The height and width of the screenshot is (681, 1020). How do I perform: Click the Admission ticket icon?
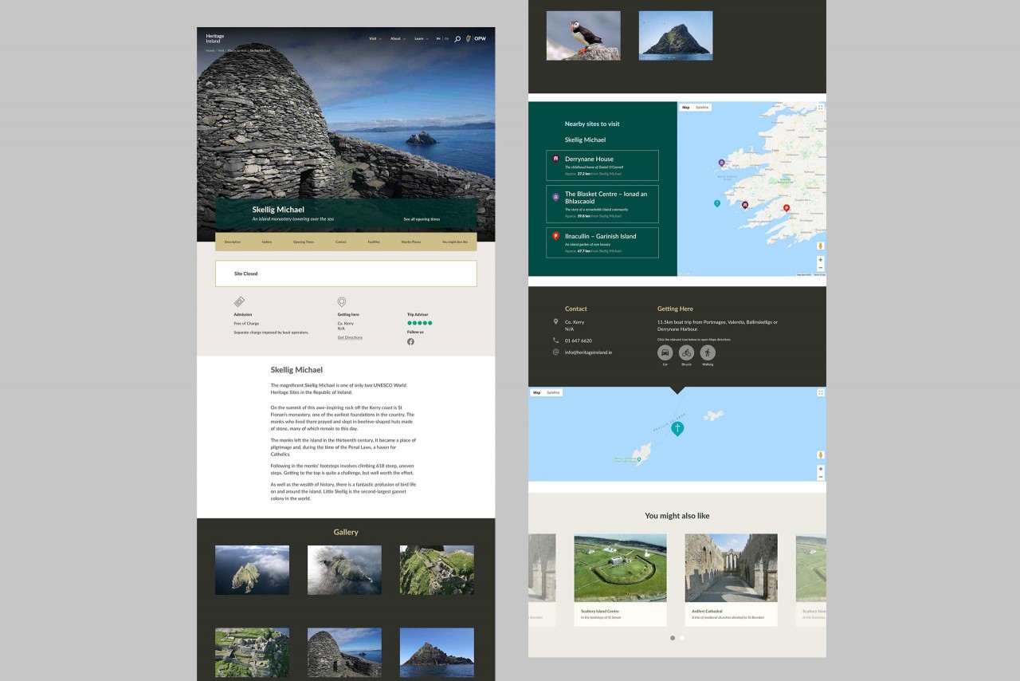click(x=239, y=302)
